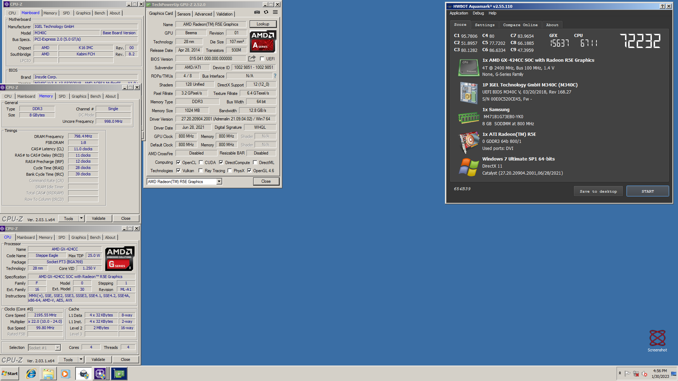The image size is (678, 381).
Task: Open Windows Explorer from the taskbar
Action: (48, 374)
